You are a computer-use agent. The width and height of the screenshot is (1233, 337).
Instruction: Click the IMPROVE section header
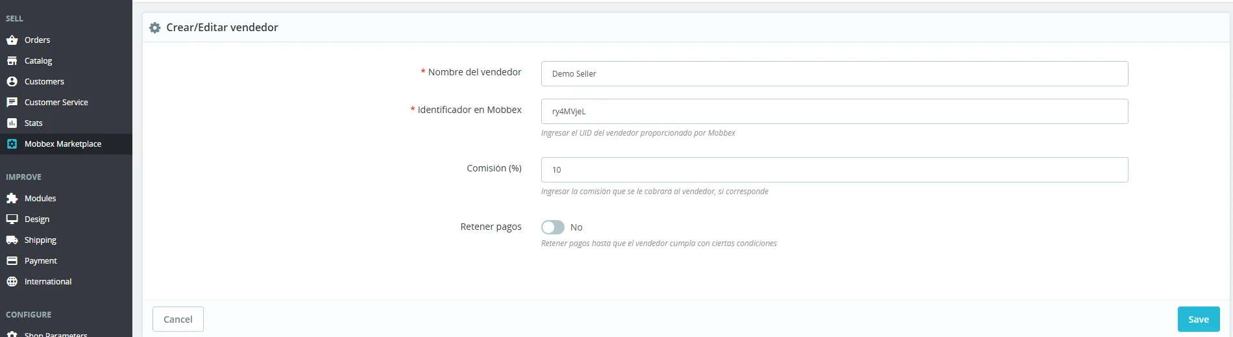(23, 177)
